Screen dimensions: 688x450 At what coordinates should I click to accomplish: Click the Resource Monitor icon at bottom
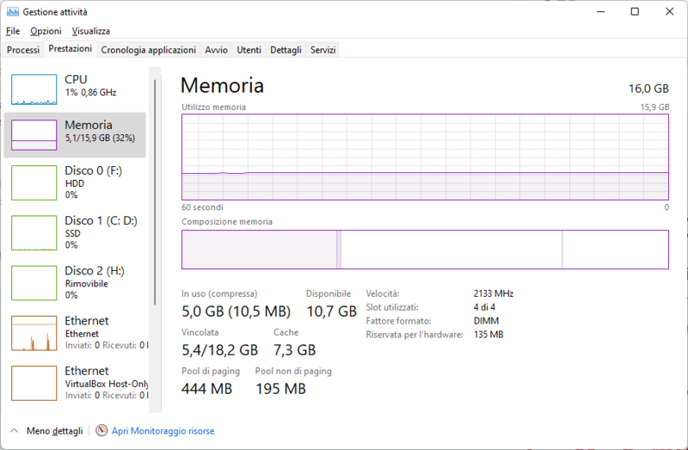point(101,430)
